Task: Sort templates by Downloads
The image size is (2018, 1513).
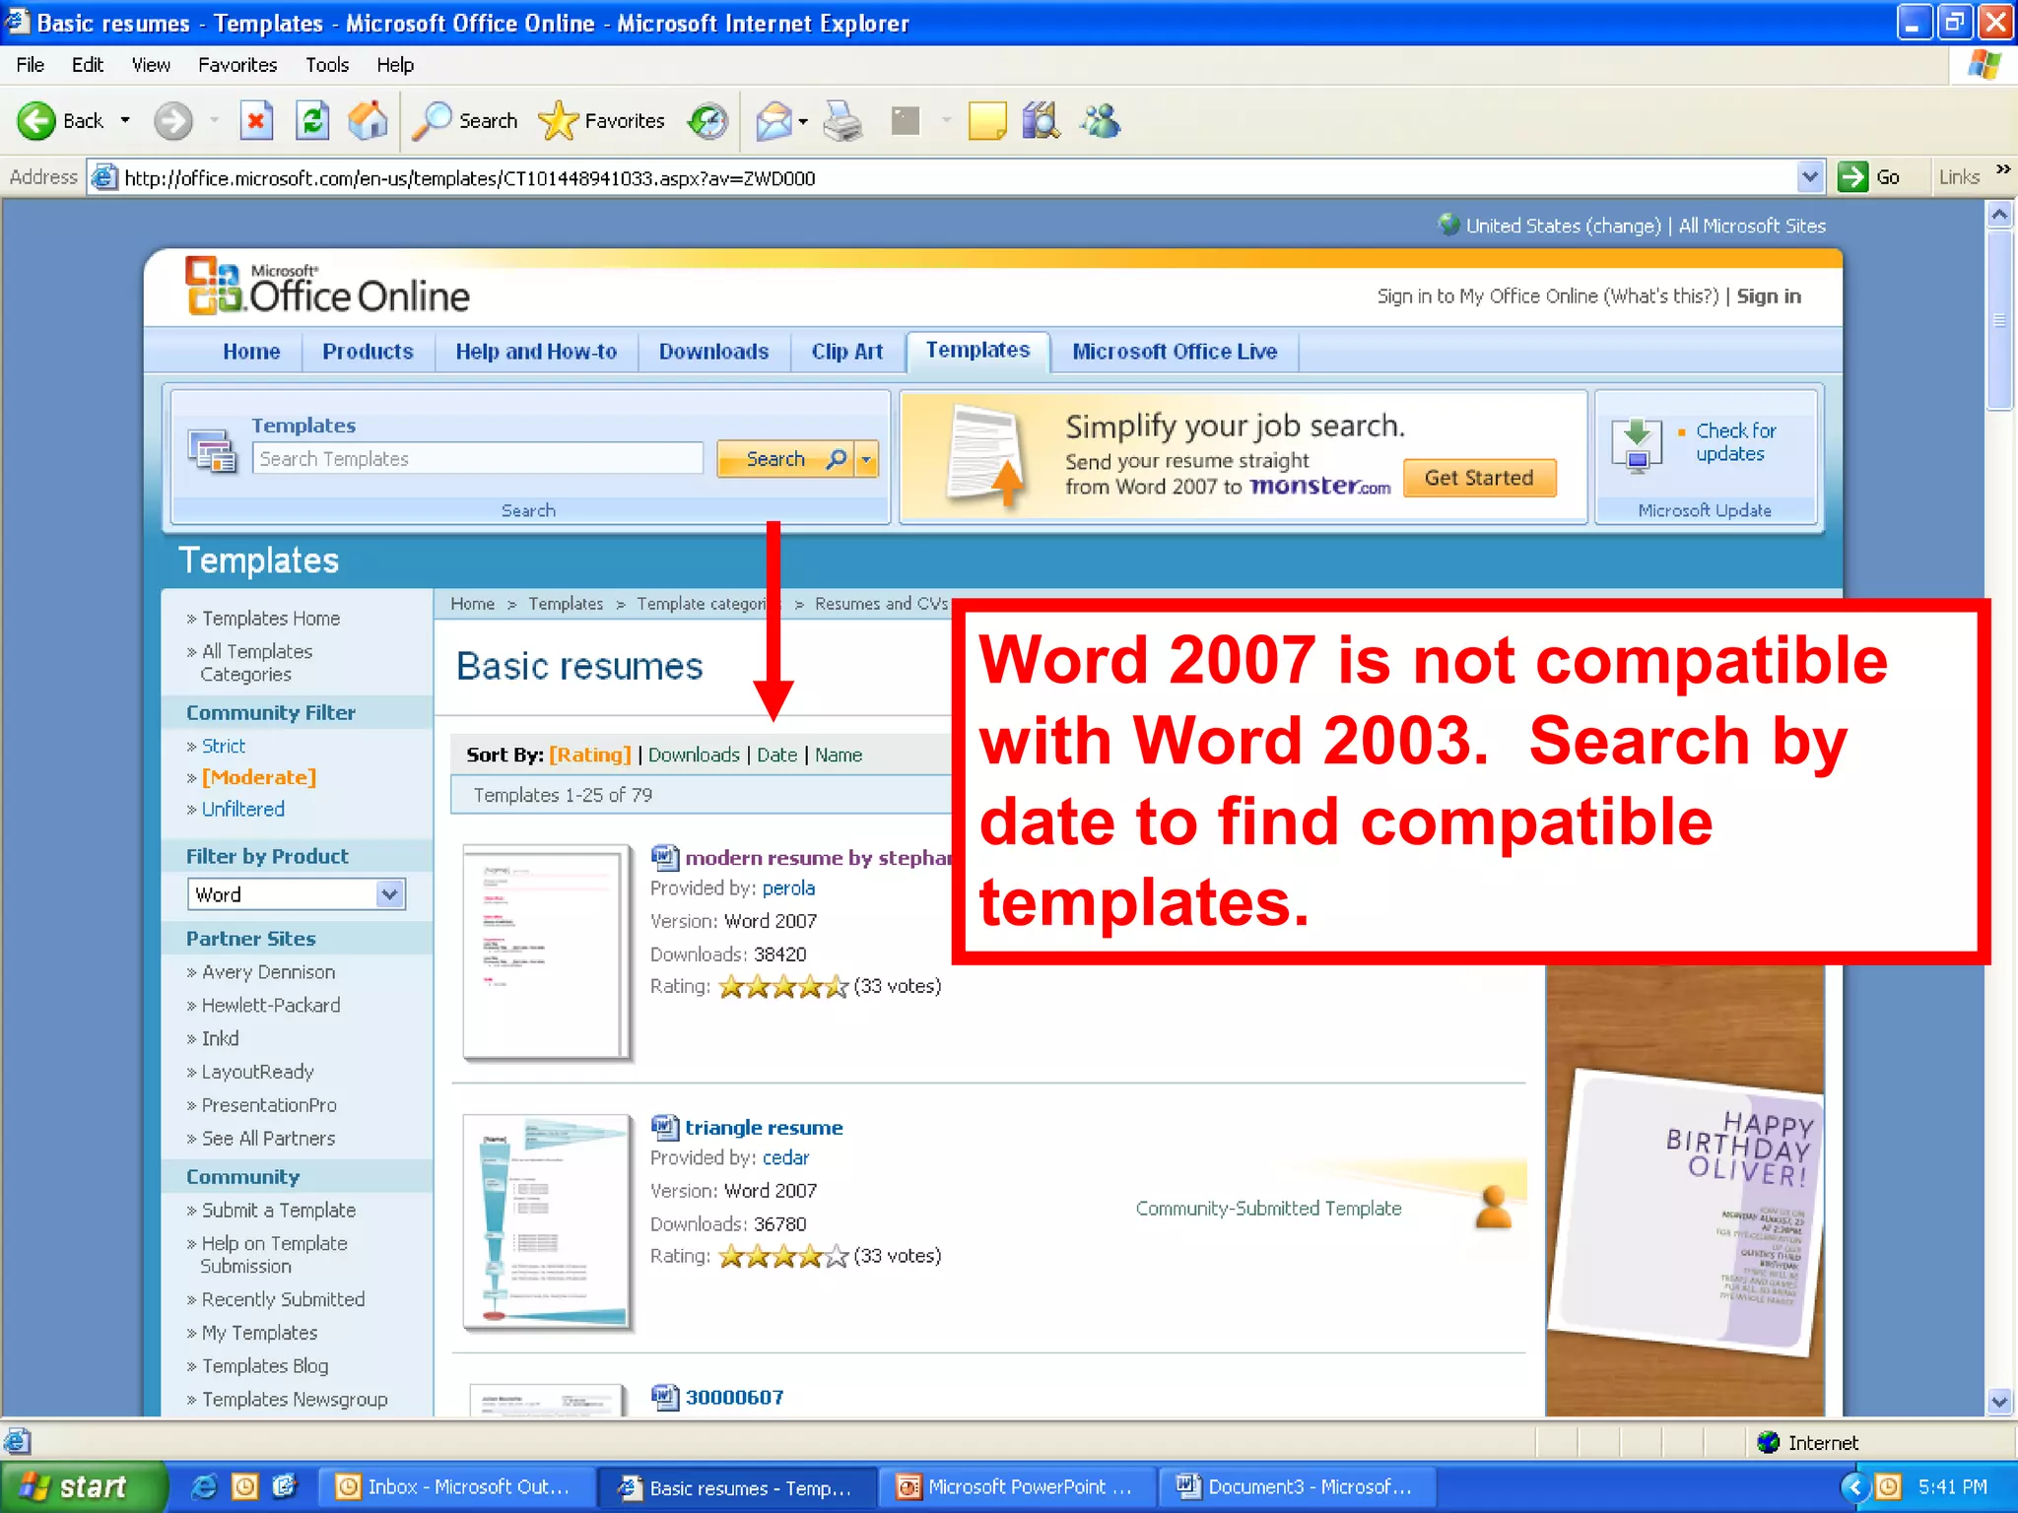Action: point(694,755)
